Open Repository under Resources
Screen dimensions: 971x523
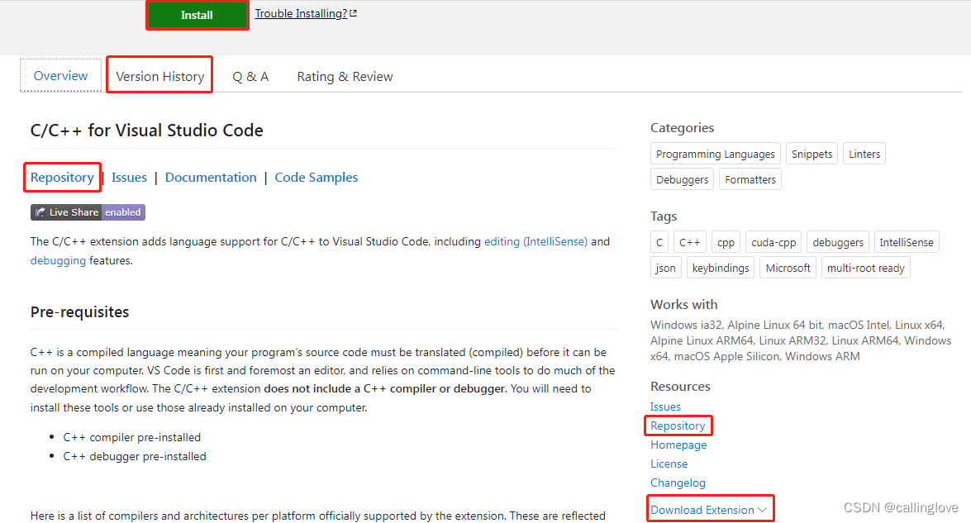(x=678, y=426)
